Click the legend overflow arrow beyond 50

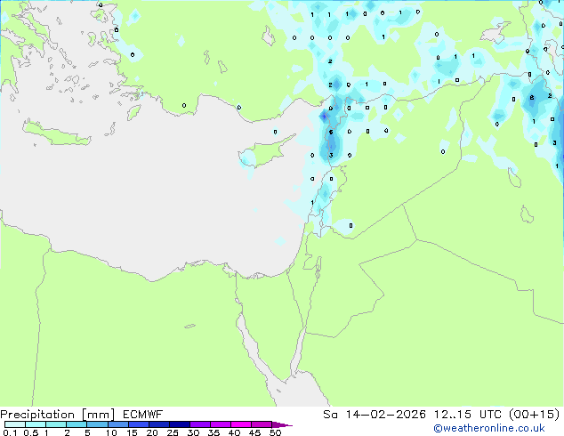click(x=282, y=424)
